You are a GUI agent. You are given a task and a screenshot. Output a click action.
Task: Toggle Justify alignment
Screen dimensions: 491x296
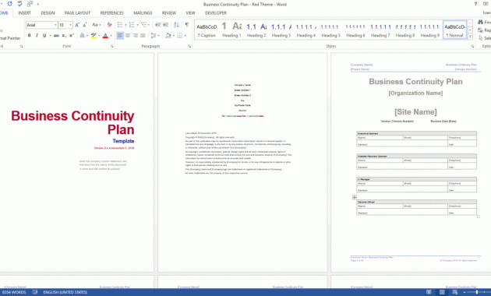coord(143,36)
